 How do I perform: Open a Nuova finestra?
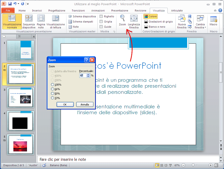pyautogui.click(x=182, y=21)
